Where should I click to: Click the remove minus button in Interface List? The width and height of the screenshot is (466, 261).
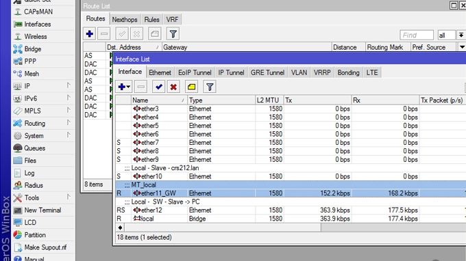[x=141, y=87]
